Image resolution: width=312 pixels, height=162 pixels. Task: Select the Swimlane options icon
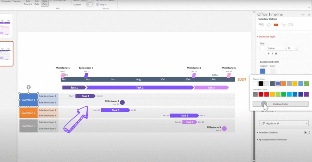[x=276, y=25]
